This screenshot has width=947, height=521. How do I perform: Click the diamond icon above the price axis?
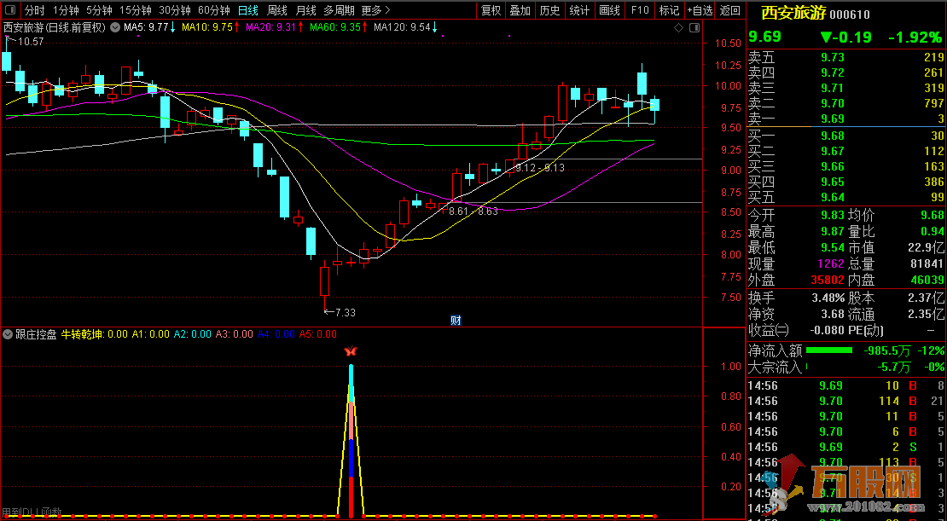pos(679,28)
